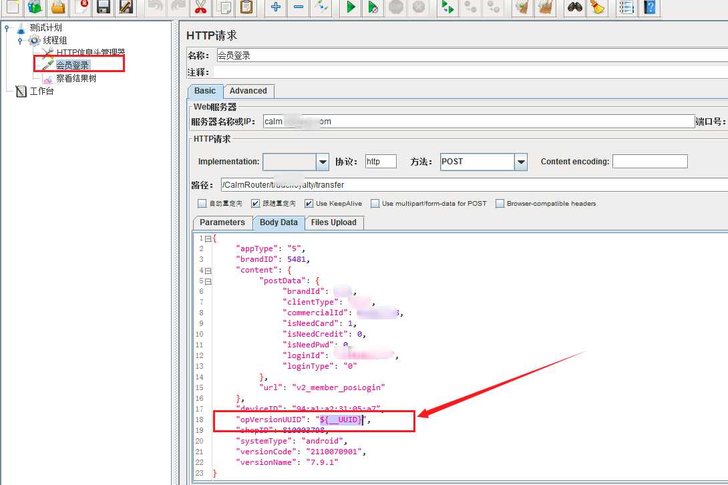Click the ${__UUID} variable text

341,420
